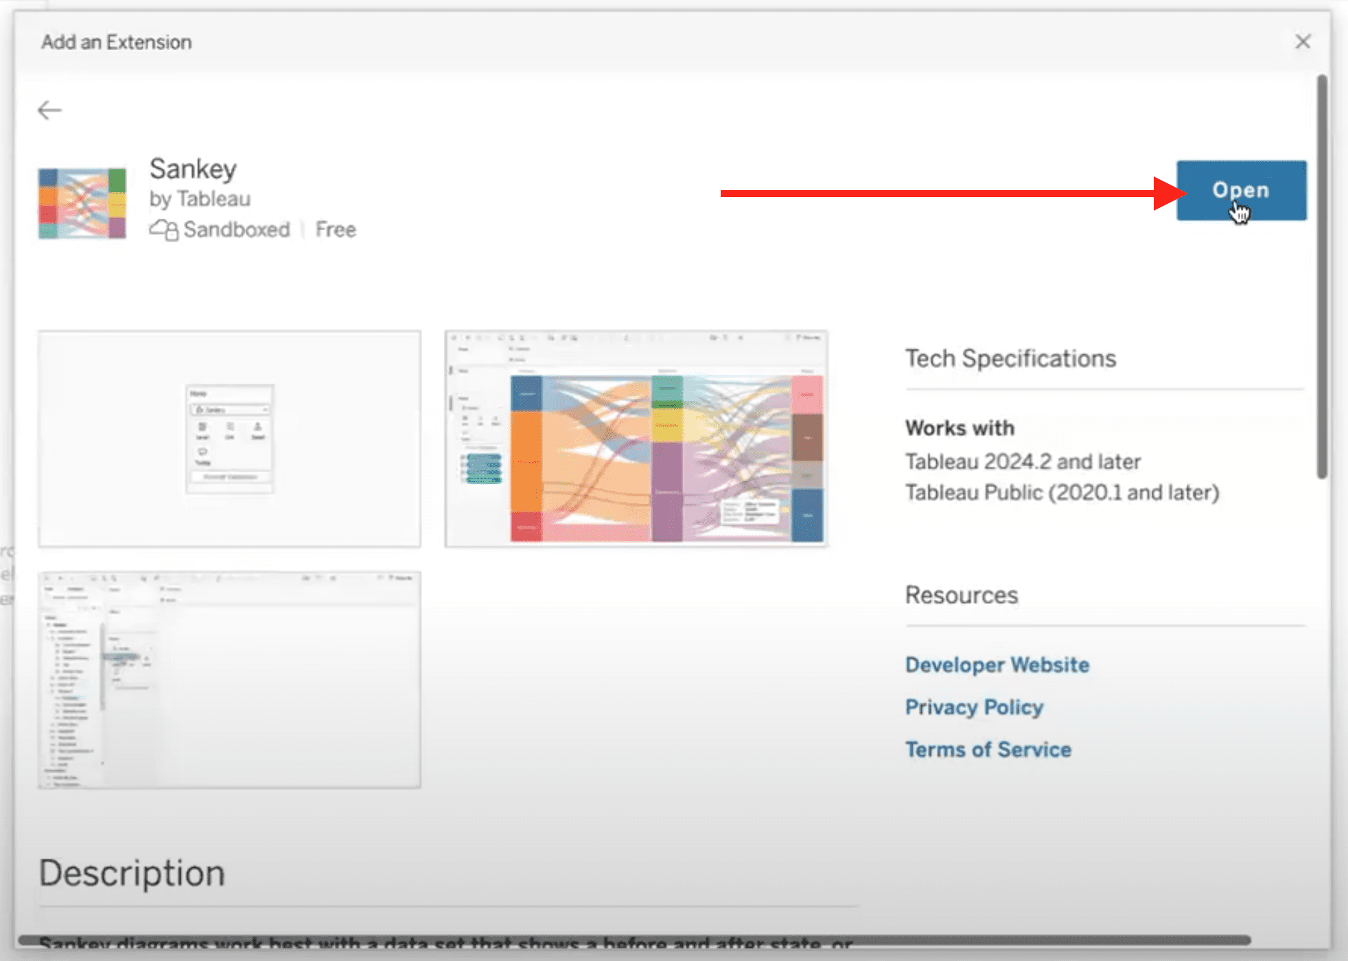Image resolution: width=1348 pixels, height=961 pixels.
Task: Read the Terms of Service
Action: click(x=988, y=749)
